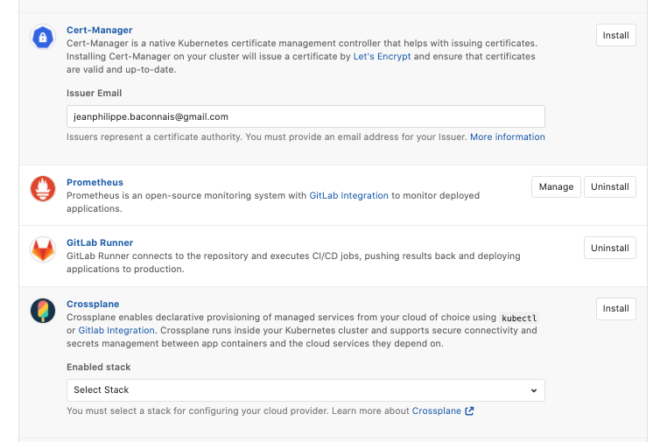Screen dimensions: 660x442
Task: Open Prometheus Manage page
Action: tap(556, 186)
